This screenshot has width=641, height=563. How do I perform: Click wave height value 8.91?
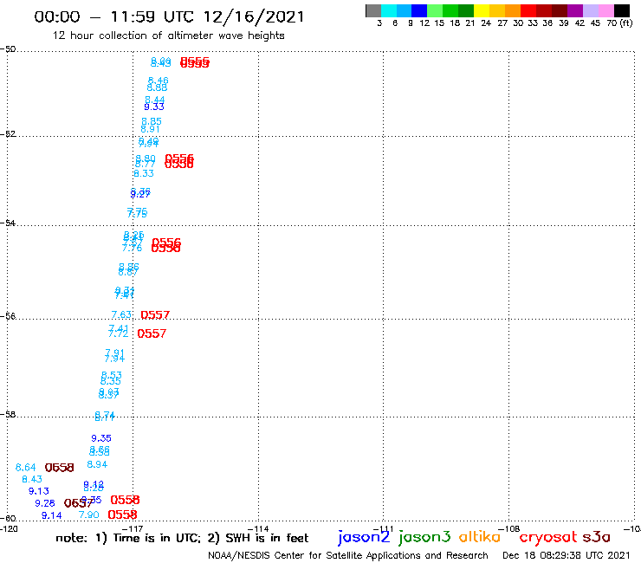click(x=150, y=129)
